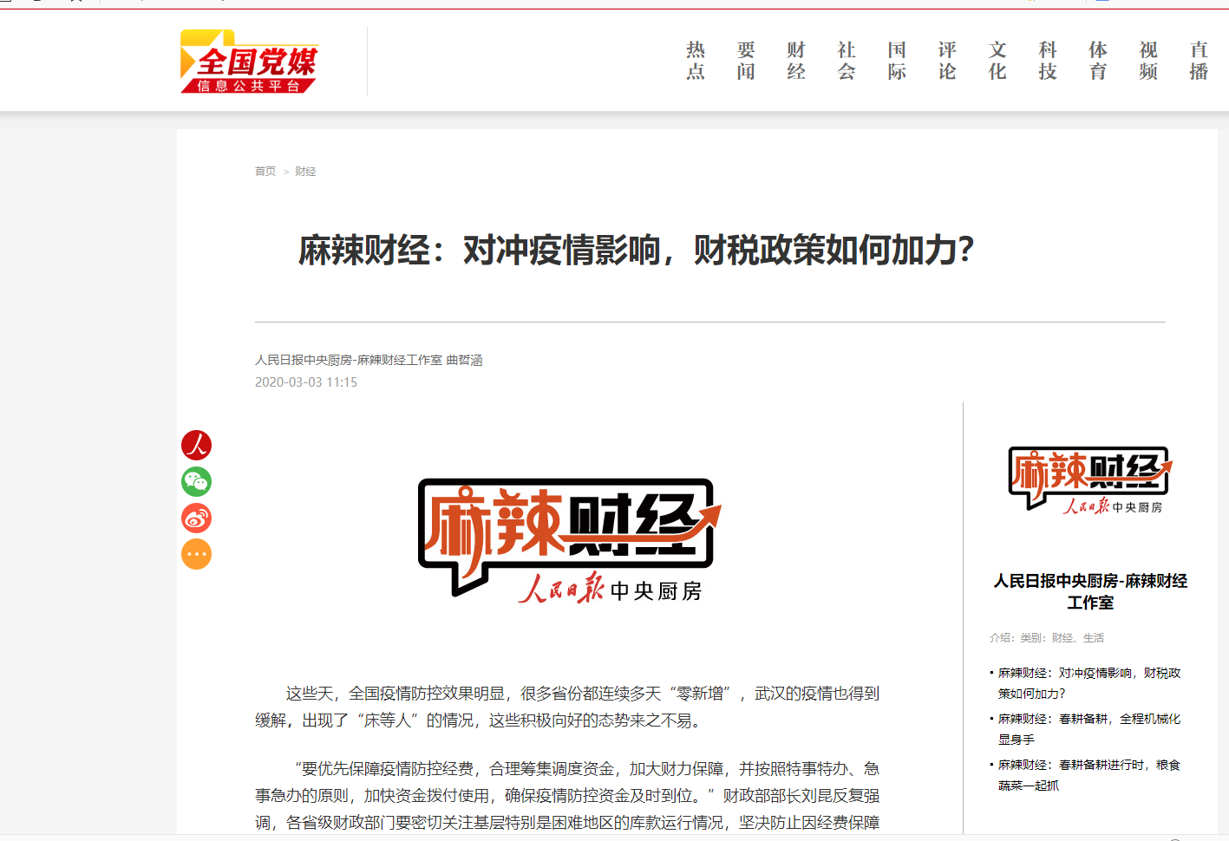Open sidebar article 春耕备耕，全程机械化显身手
Viewport: 1229px width, 841px height.
tap(1089, 729)
